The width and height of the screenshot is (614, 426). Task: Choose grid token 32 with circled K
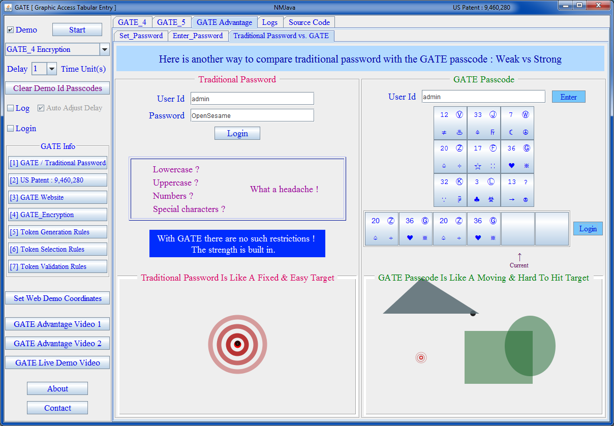point(450,191)
